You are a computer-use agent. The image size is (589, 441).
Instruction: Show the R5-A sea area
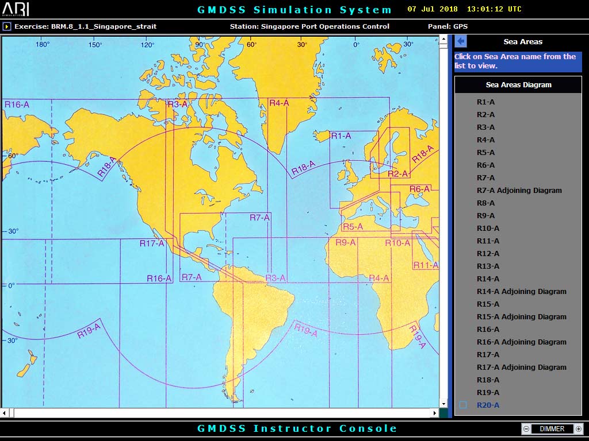tap(485, 153)
